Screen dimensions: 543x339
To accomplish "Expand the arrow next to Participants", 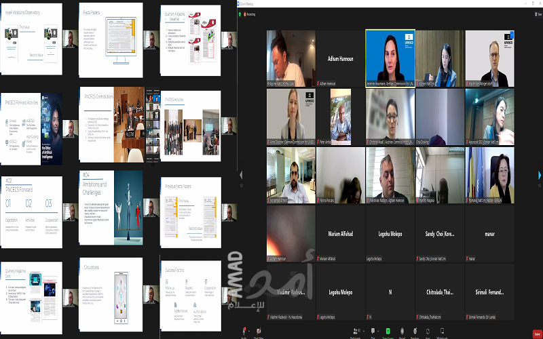I will (363, 331).
